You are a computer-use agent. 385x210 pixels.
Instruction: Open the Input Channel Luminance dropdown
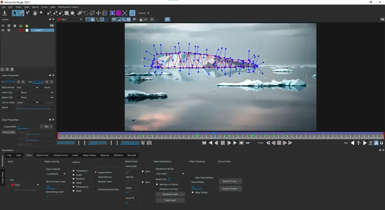[56, 174]
